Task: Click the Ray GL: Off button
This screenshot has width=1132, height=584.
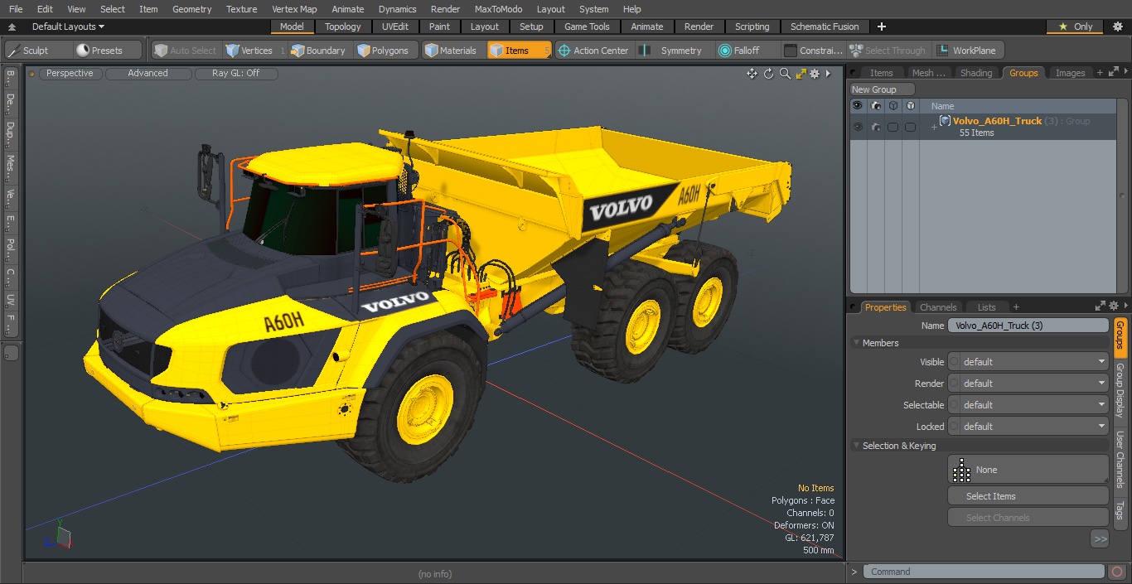Action: tap(235, 74)
